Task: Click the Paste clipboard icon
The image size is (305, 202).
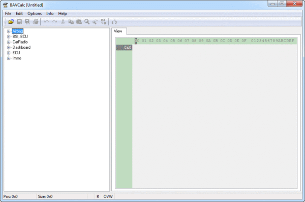Action: (79, 21)
